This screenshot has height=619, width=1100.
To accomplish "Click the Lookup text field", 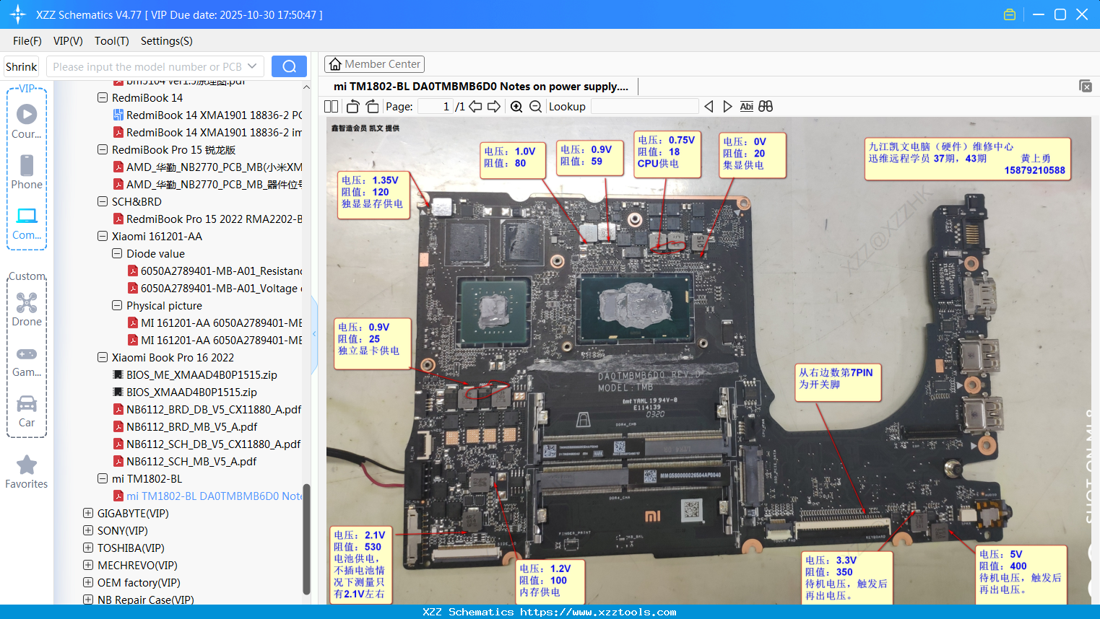I will pyautogui.click(x=644, y=106).
